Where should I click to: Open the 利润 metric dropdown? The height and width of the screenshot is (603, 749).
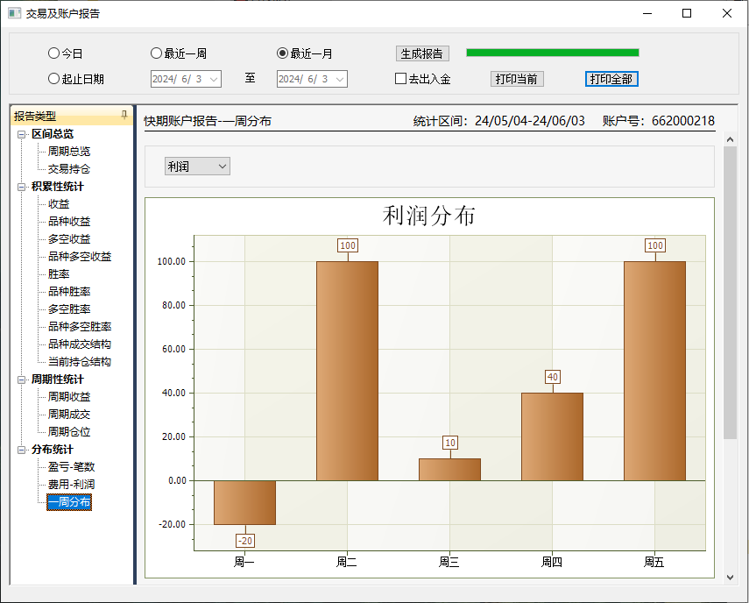click(x=197, y=167)
